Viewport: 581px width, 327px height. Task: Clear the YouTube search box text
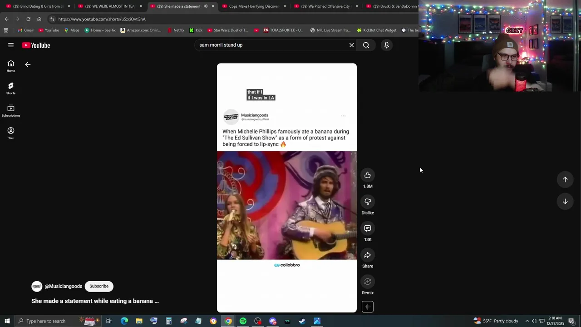(x=351, y=45)
